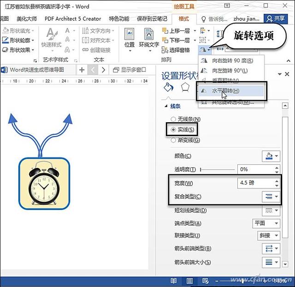The image size is (295, 287).
Task: Select the 无线条 radio button
Action: (x=173, y=120)
